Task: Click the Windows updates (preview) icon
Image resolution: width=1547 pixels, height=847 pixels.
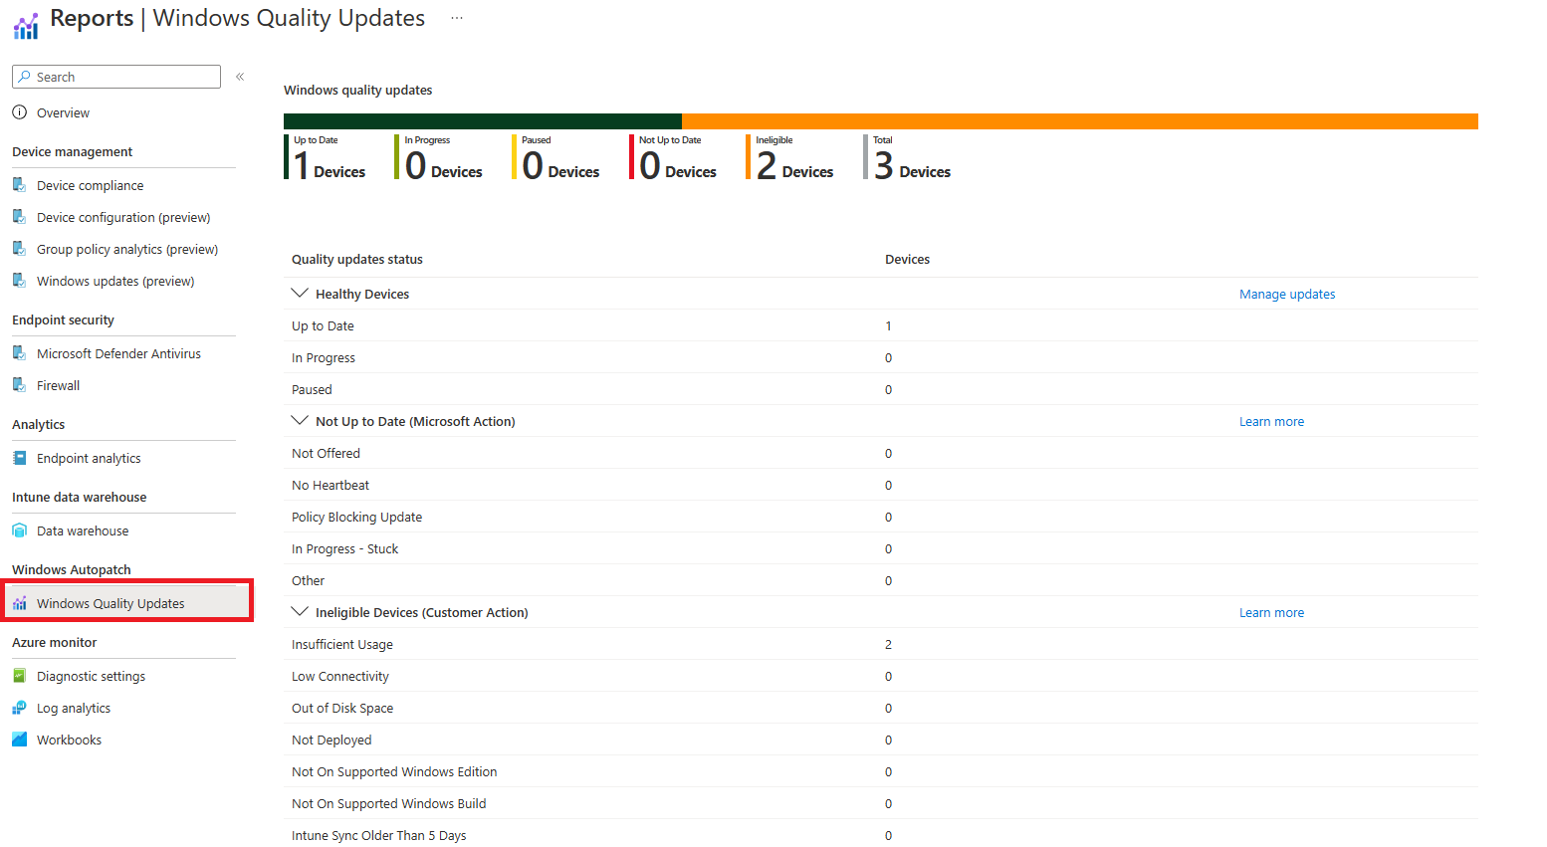Action: (x=20, y=281)
